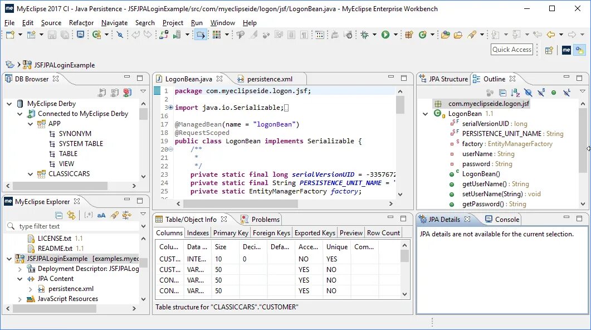This screenshot has height=330, width=591.
Task: Collapse the MyEclipse Derby tree node
Action: (9, 104)
